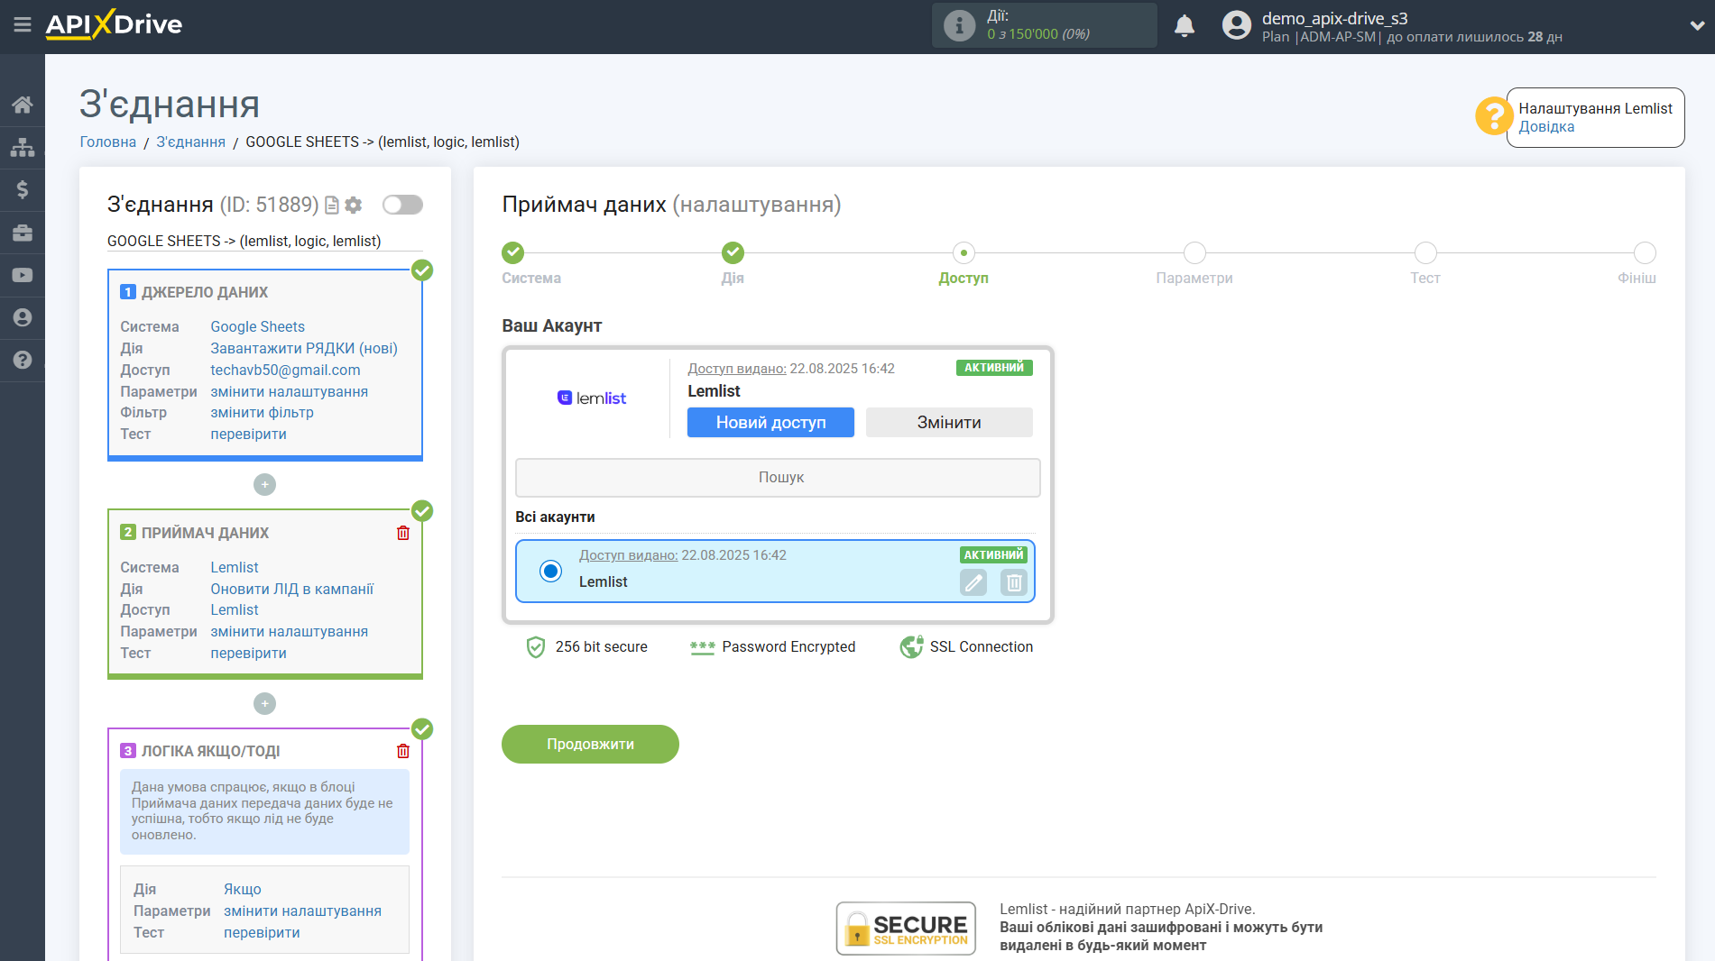Image resolution: width=1715 pixels, height=961 pixels.
Task: Open Google Sheets system link
Action: (x=258, y=326)
